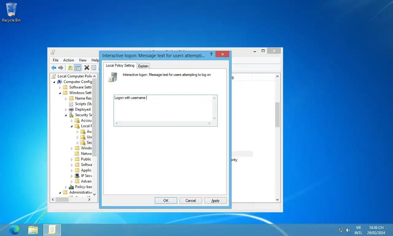Viewport: 393px width, 236px height.
Task: Switch to the Explain tab
Action: pyautogui.click(x=143, y=66)
